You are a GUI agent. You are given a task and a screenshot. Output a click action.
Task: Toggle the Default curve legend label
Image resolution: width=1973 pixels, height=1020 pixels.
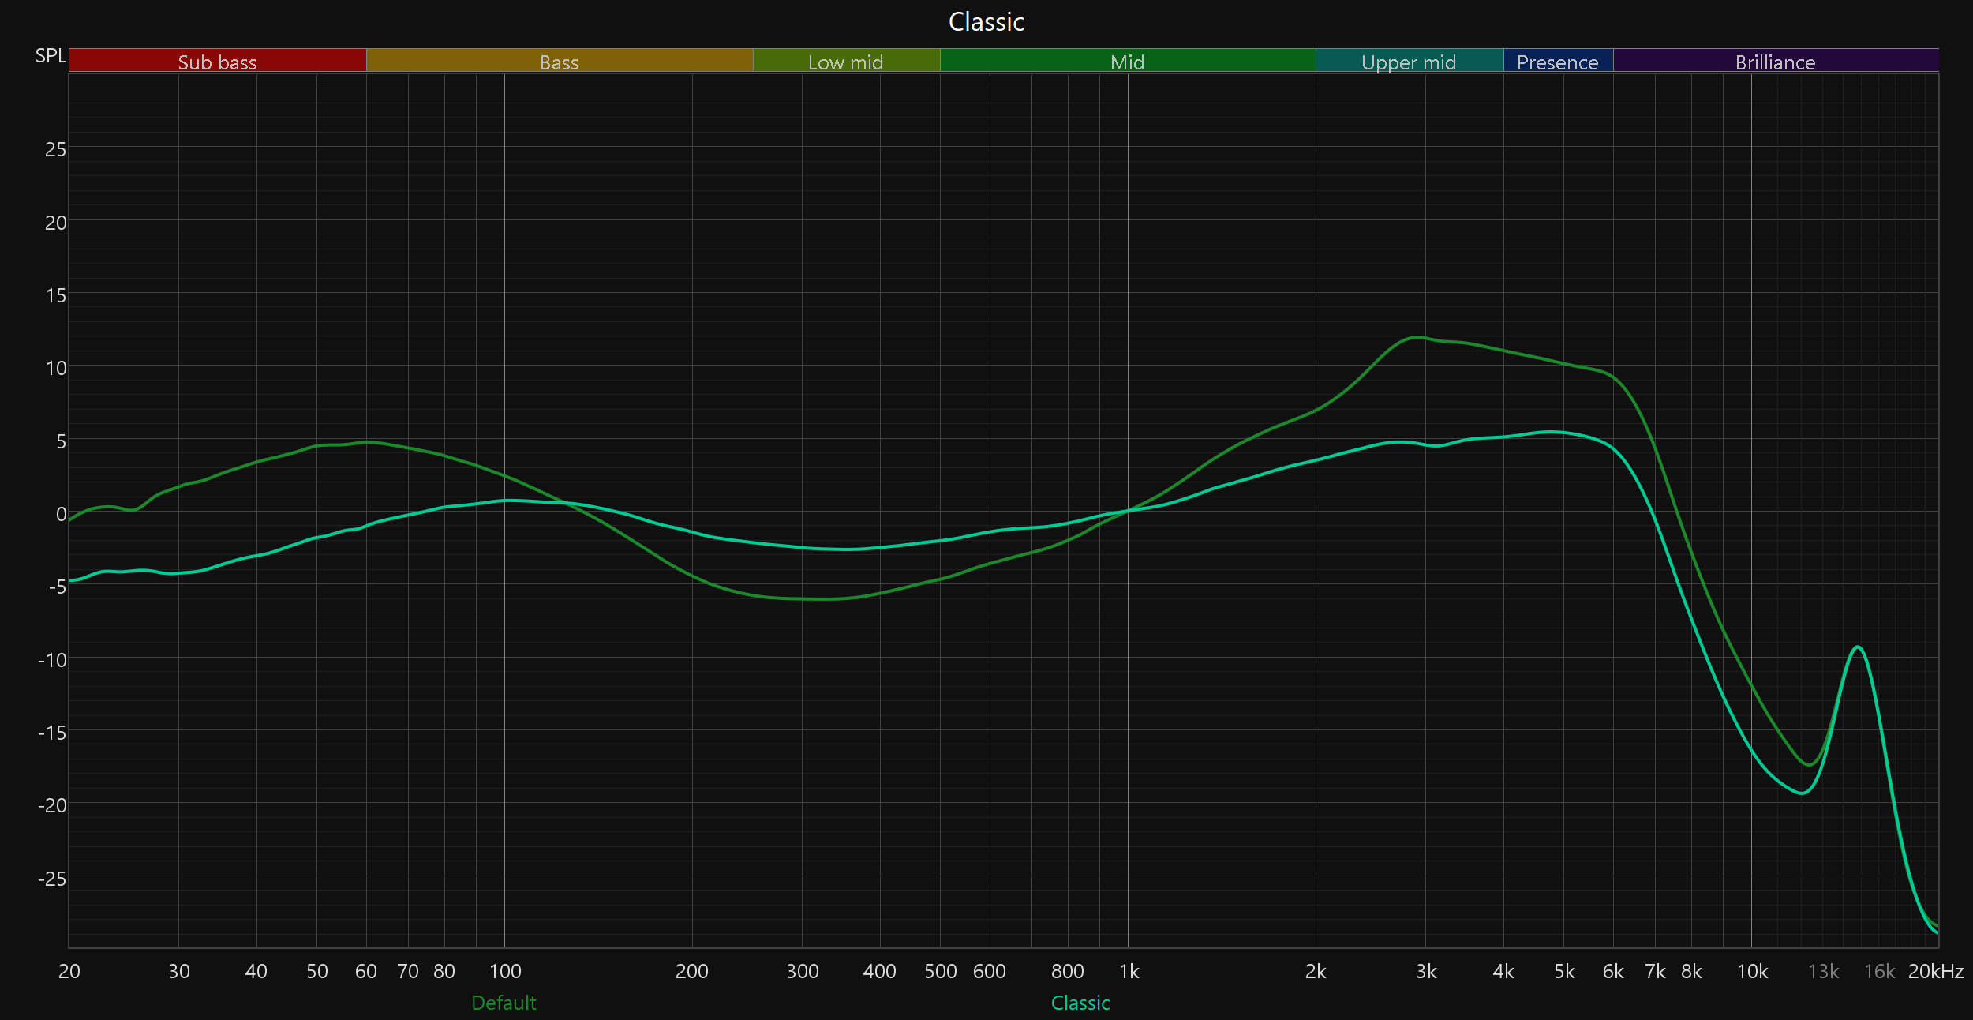pos(504,1003)
